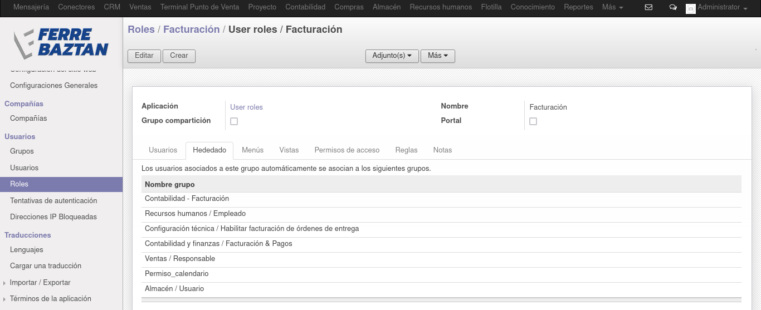Switch to the Usuarios tab

click(163, 150)
